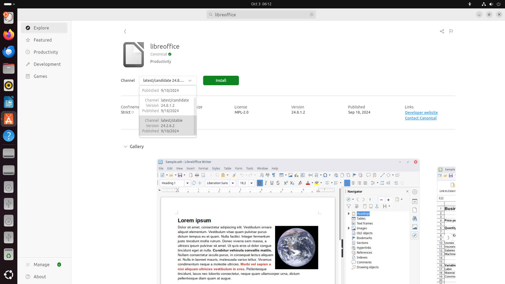505x284 pixels.
Task: Open the power menu in top bar
Action: tap(498, 4)
